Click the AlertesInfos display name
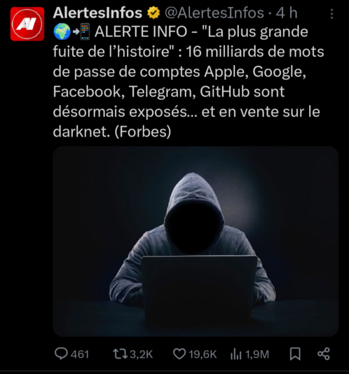The width and height of the screenshot is (349, 374). tap(97, 13)
